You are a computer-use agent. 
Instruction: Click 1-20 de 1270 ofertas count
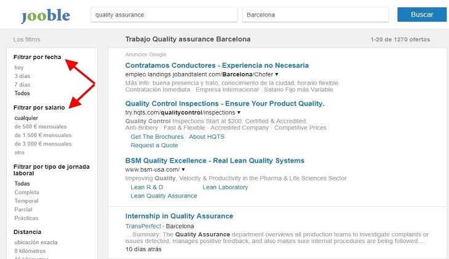click(400, 39)
